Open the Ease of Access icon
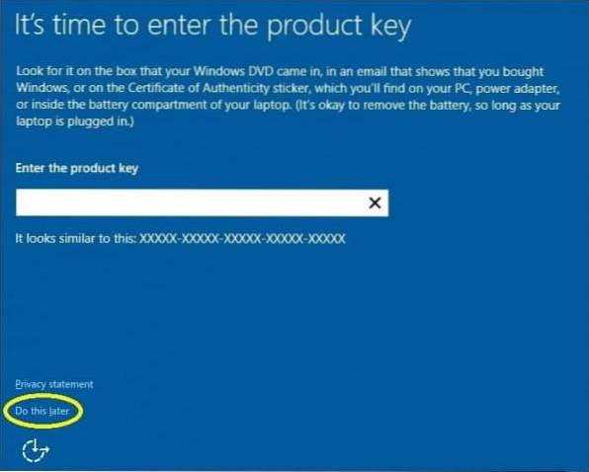Screen dimensions: 589x472 36,450
